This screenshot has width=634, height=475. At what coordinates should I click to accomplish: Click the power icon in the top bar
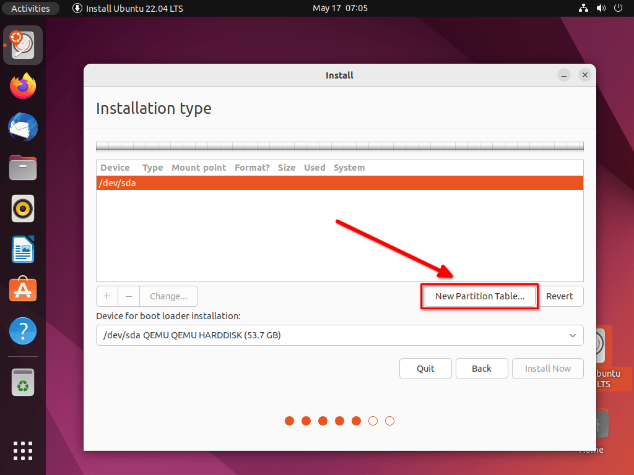[x=619, y=8]
